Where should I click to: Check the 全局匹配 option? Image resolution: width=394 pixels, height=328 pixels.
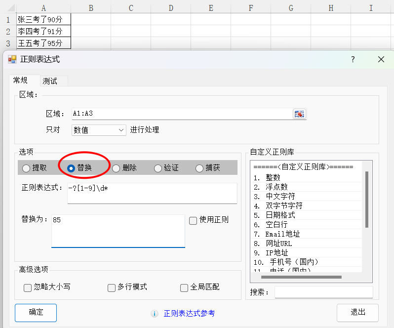coord(184,287)
